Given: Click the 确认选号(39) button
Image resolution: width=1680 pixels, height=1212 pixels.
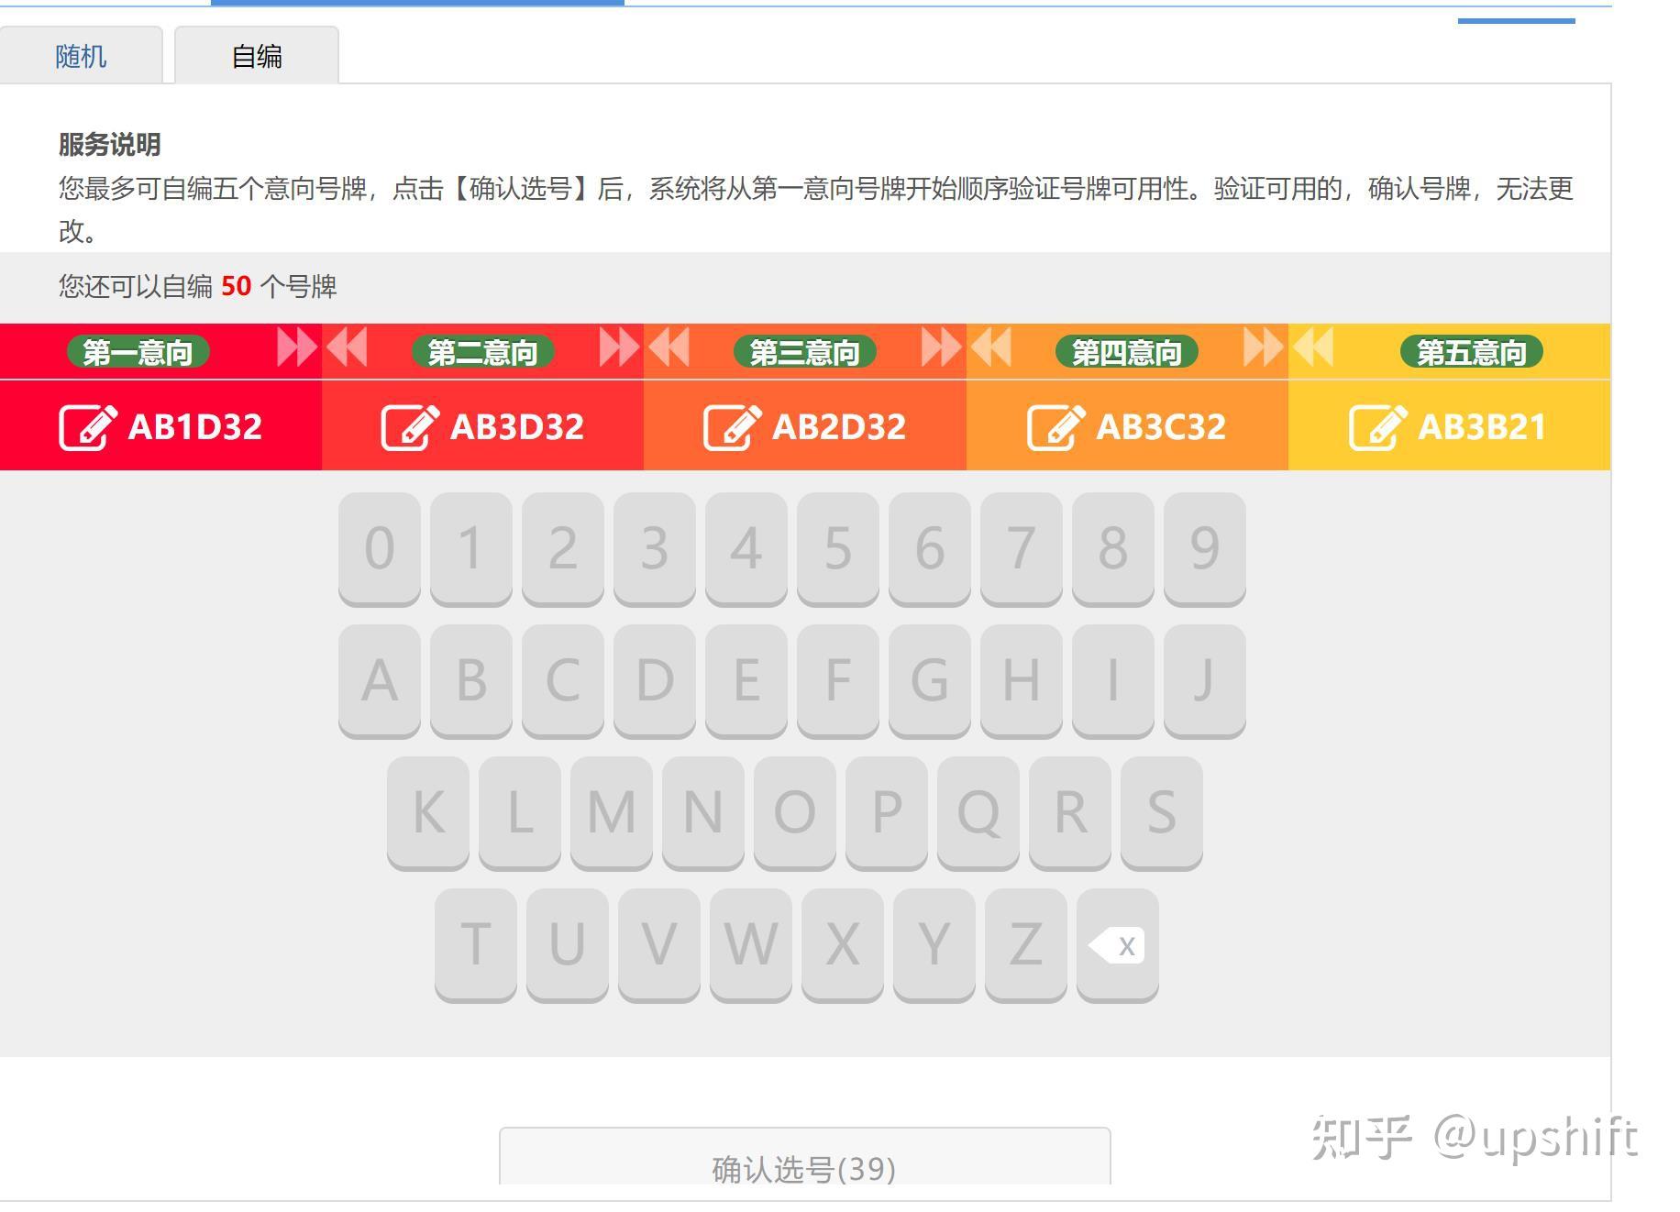Looking at the screenshot, I should (x=804, y=1157).
